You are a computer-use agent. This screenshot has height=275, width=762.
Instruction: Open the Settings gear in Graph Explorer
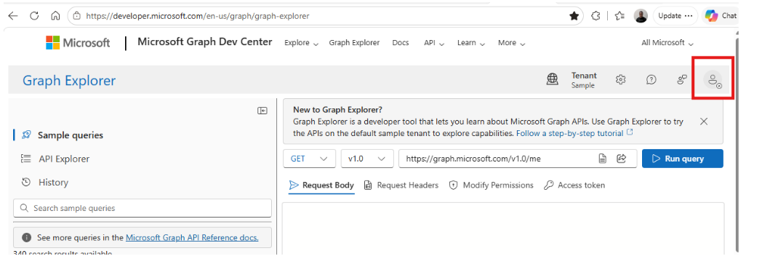pyautogui.click(x=620, y=80)
